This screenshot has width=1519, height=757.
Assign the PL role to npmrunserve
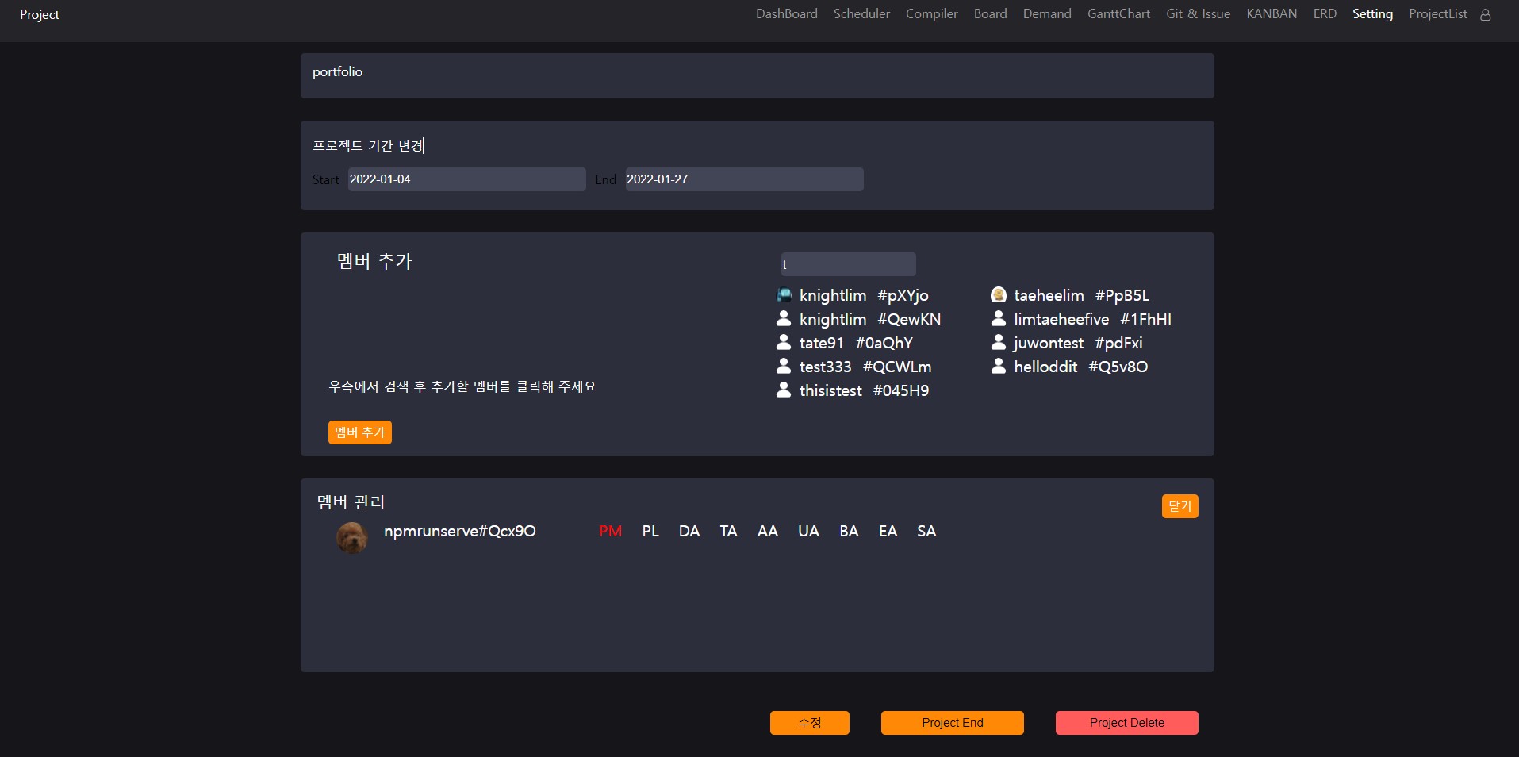(x=650, y=531)
